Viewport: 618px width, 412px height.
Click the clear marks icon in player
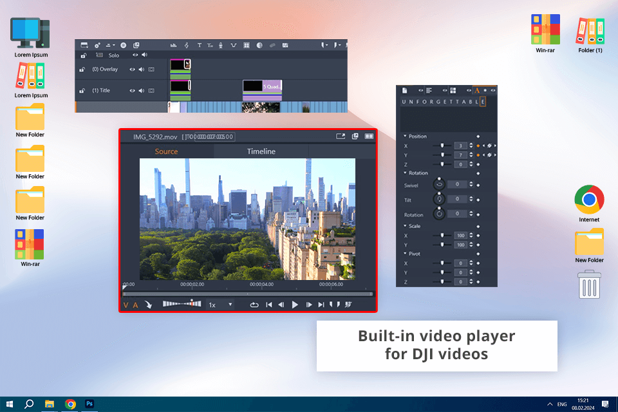348,304
